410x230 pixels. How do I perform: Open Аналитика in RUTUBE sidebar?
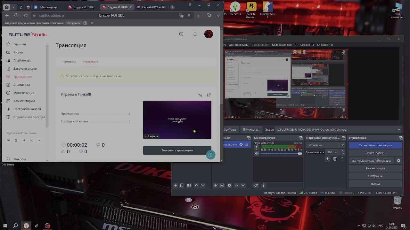(x=21, y=85)
